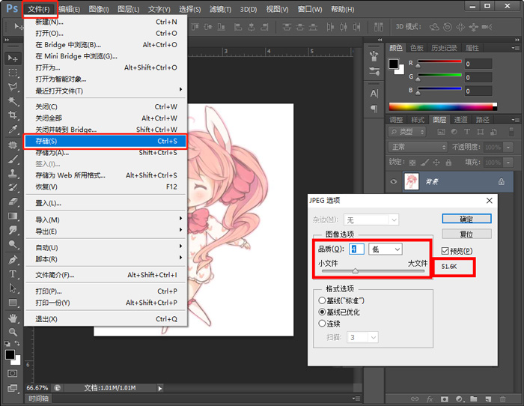Toggle Quick Mask mode icon
Screen dimensions: 524x406
click(x=13, y=373)
